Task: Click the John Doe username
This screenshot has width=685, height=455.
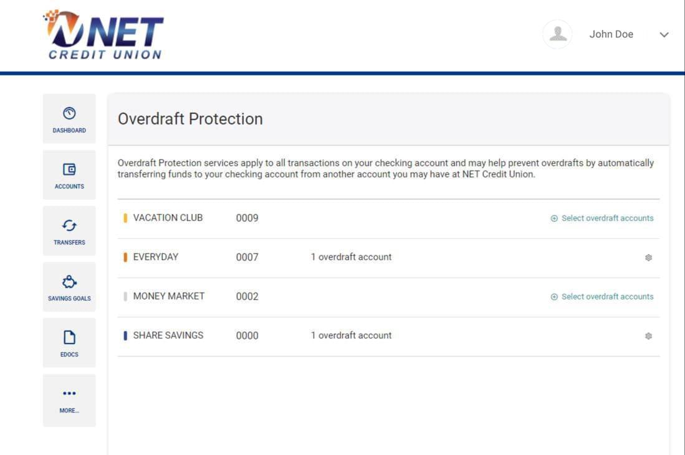Action: 611,34
